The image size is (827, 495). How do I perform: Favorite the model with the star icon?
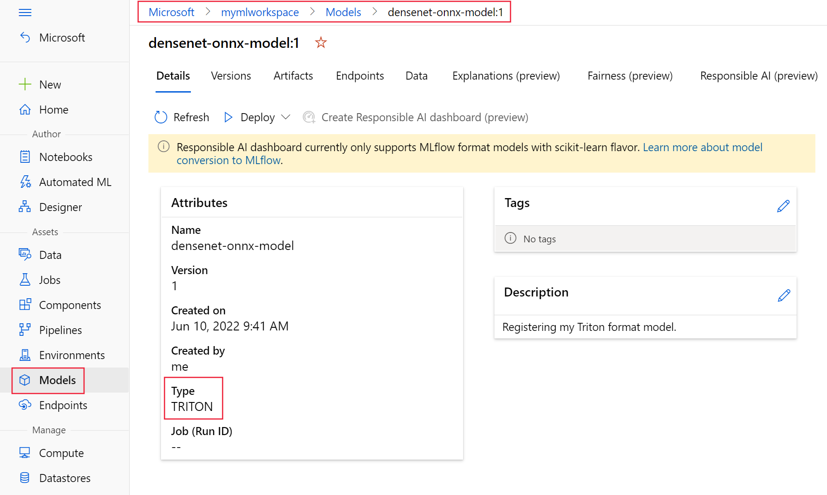pos(321,43)
